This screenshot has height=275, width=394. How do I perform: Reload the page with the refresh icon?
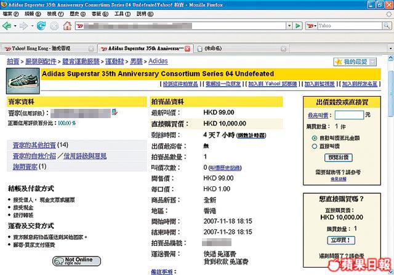click(41, 26)
